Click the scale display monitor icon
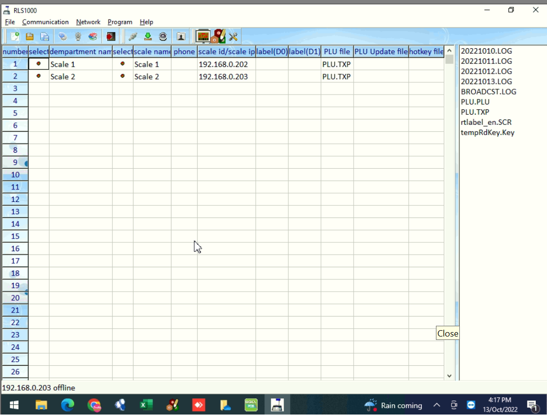 coord(203,37)
